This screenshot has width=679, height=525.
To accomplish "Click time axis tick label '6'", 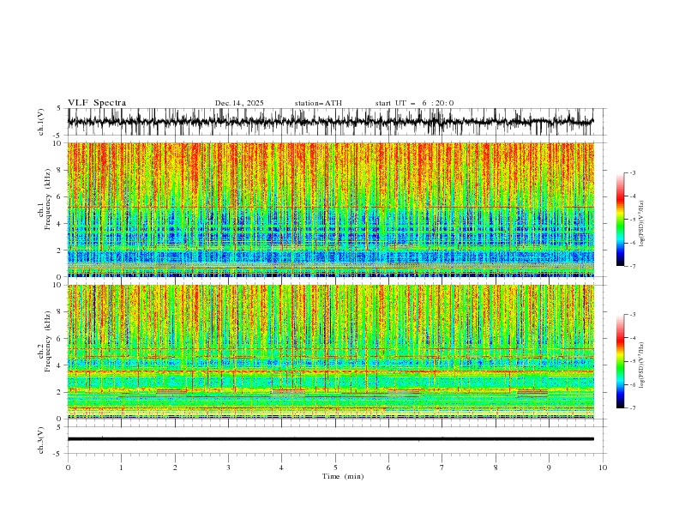I will (x=389, y=468).
